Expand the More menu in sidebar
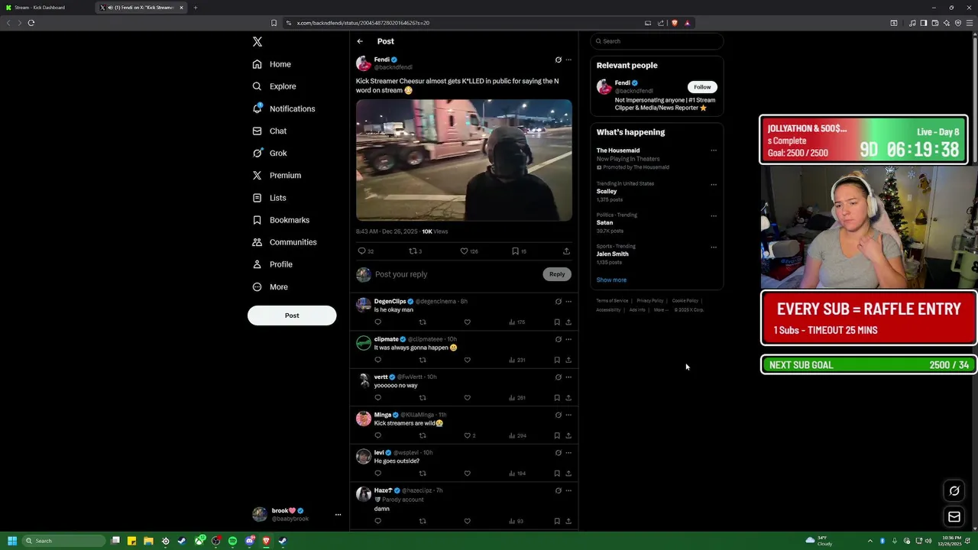 coord(270,287)
